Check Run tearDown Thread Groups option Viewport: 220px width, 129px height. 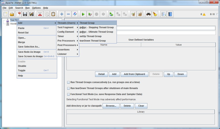click(x=68, y=88)
